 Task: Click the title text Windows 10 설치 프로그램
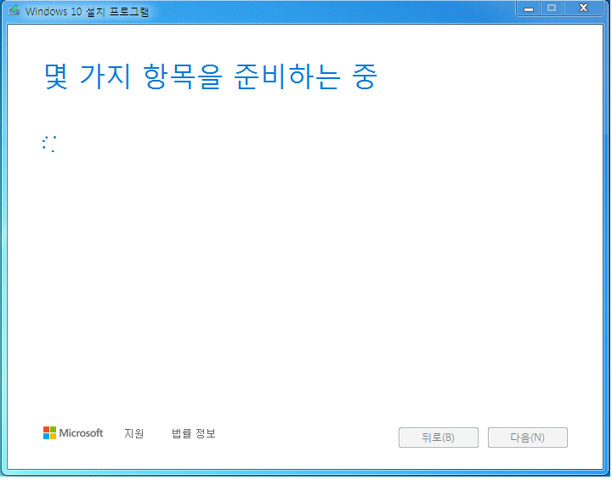[88, 11]
